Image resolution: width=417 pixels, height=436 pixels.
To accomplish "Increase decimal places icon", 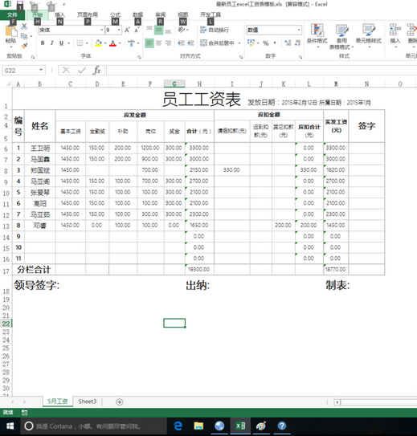I will [x=288, y=43].
